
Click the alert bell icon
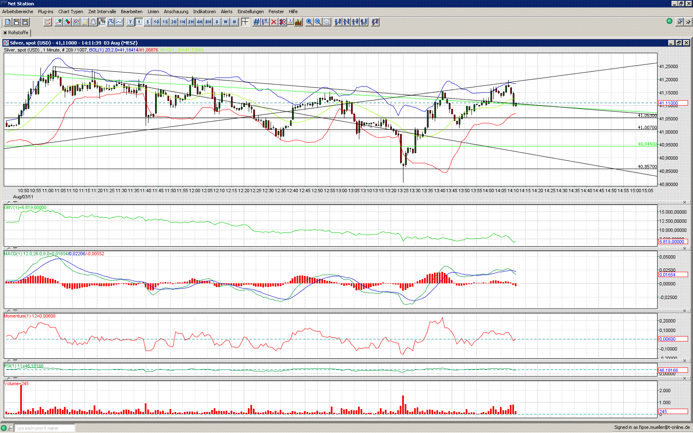(x=93, y=22)
